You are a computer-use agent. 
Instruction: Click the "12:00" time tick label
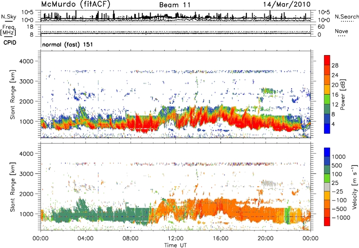click(175, 239)
